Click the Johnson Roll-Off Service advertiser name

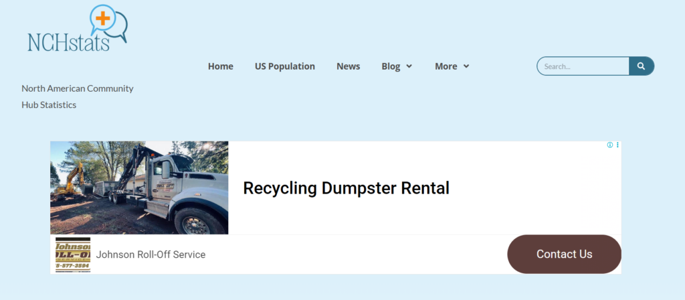coord(151,254)
